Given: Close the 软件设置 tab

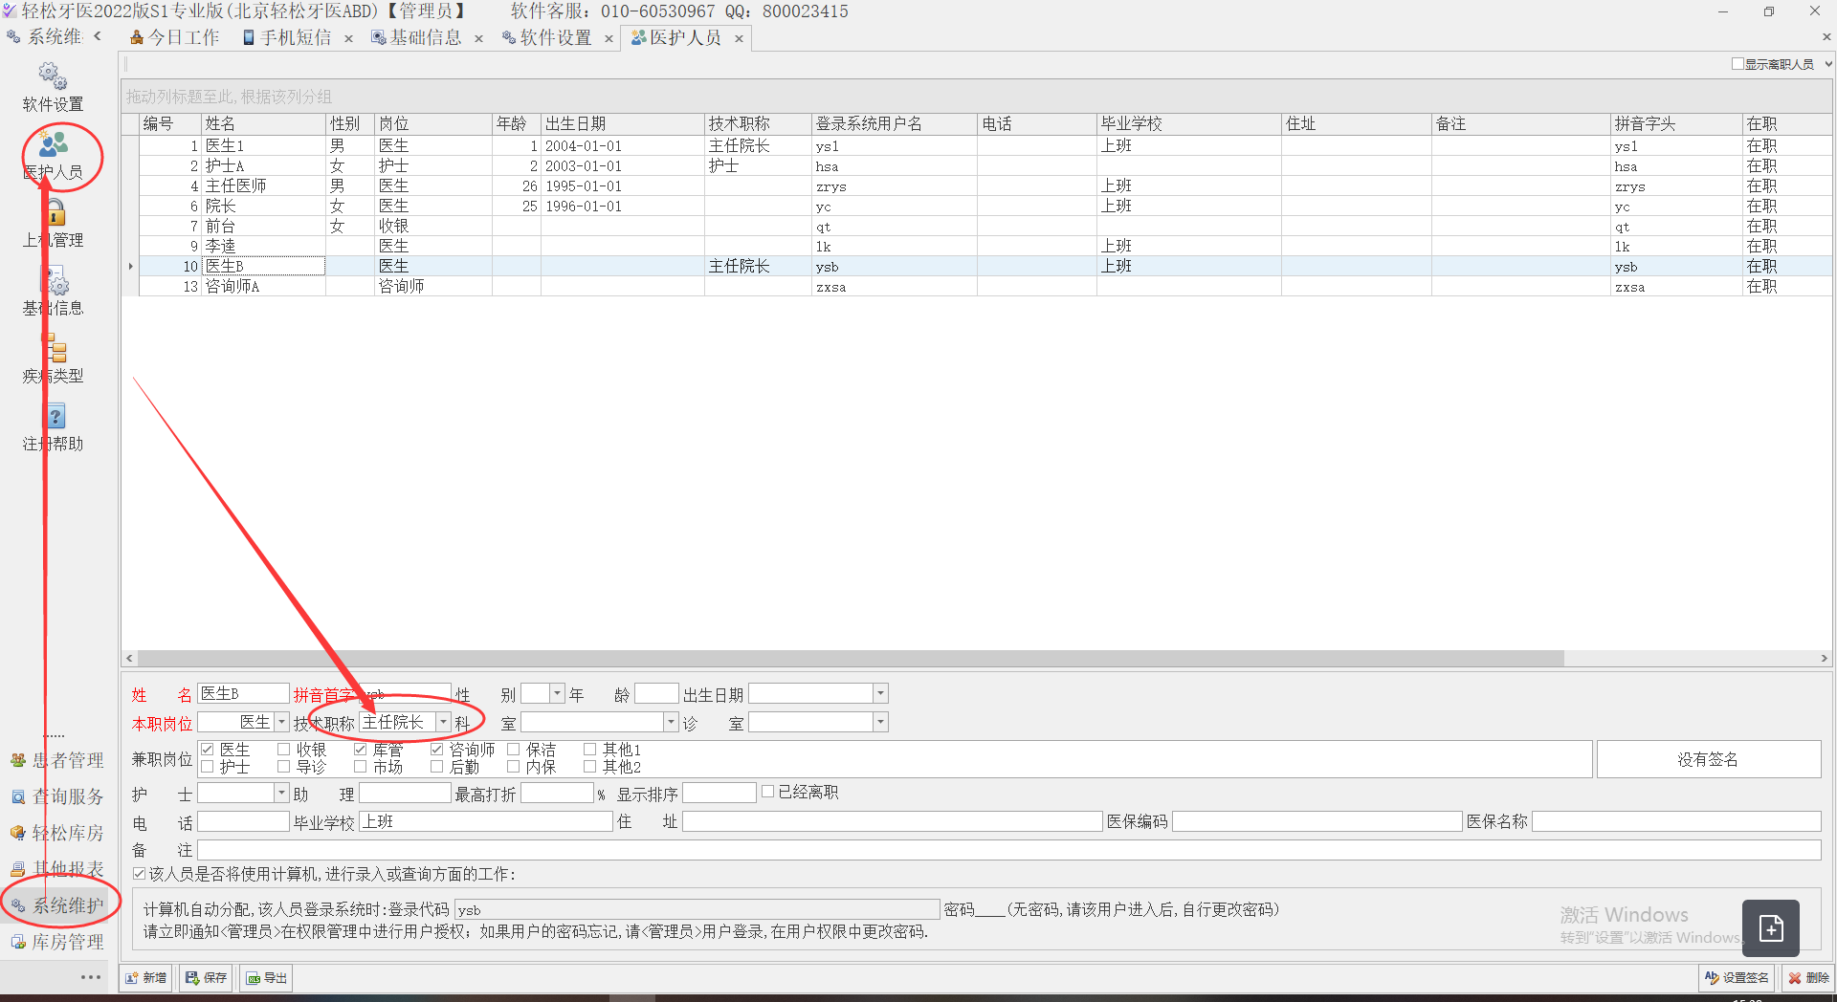Looking at the screenshot, I should (609, 38).
